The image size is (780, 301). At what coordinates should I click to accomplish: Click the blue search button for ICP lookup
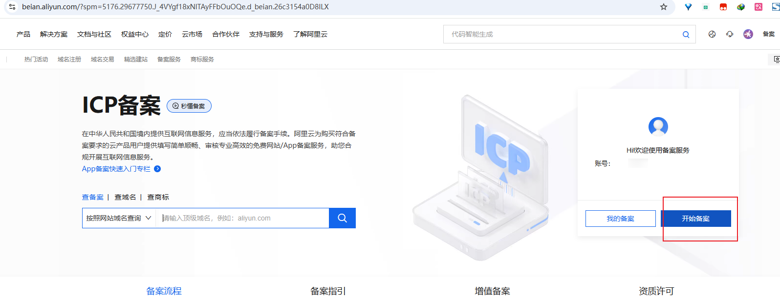(342, 218)
